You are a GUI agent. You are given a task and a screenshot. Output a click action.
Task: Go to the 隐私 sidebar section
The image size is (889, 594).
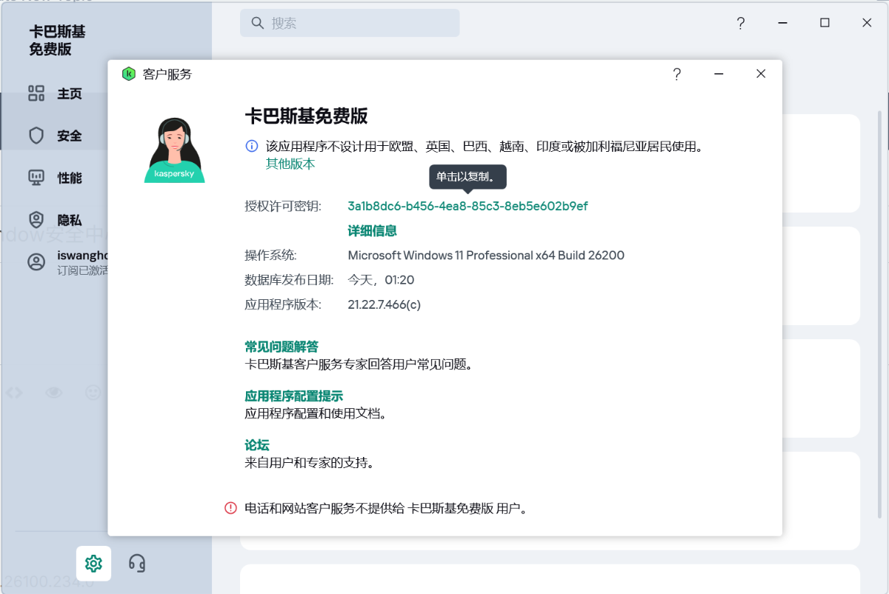[70, 221]
